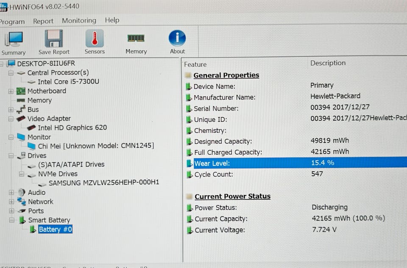The width and height of the screenshot is (407, 268).
Task: Open the Memory module toolbar icon
Action: [x=136, y=39]
